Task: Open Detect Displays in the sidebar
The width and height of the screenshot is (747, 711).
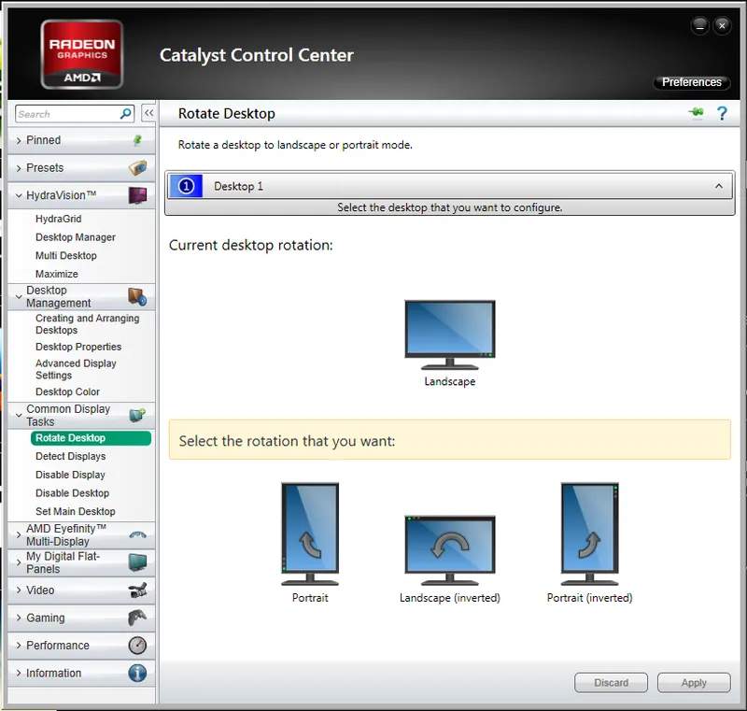Action: 71,457
